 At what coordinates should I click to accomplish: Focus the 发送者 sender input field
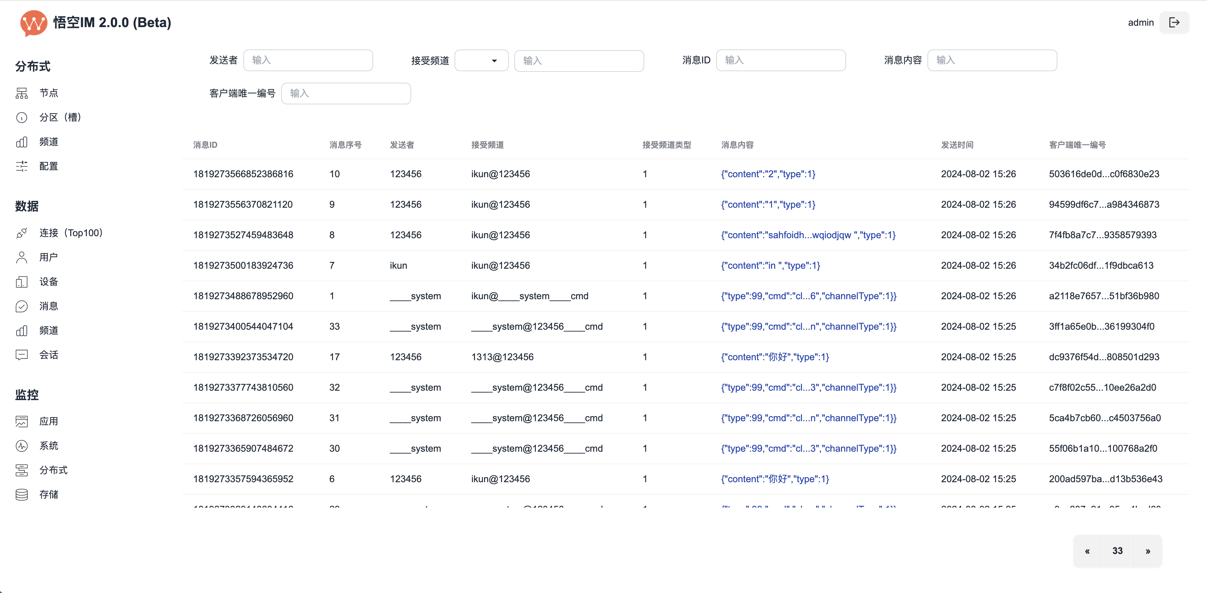click(x=308, y=60)
